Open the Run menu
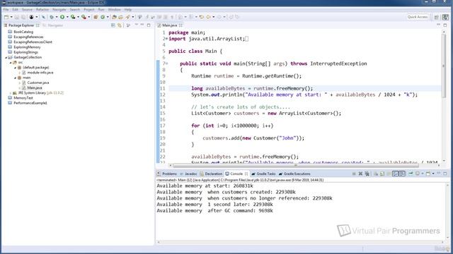The image size is (453, 254). pos(101,9)
